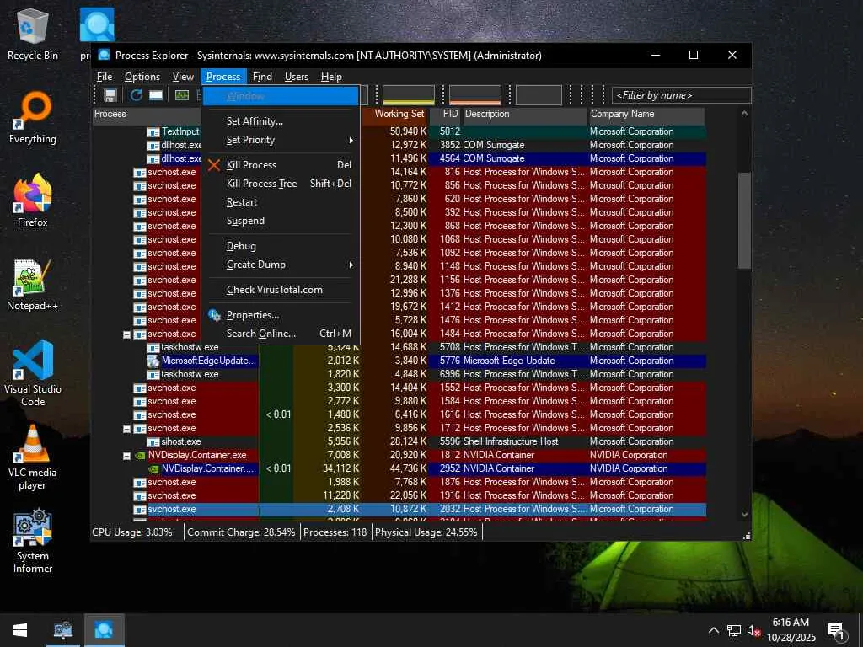
Task: Click the MicrosoftEdgeUpdate process icon
Action: [153, 361]
